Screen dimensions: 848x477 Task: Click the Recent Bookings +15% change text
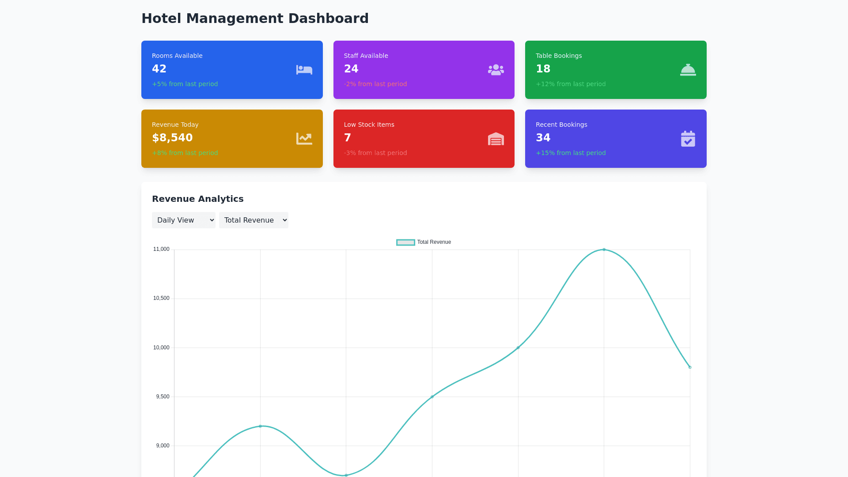pyautogui.click(x=571, y=153)
